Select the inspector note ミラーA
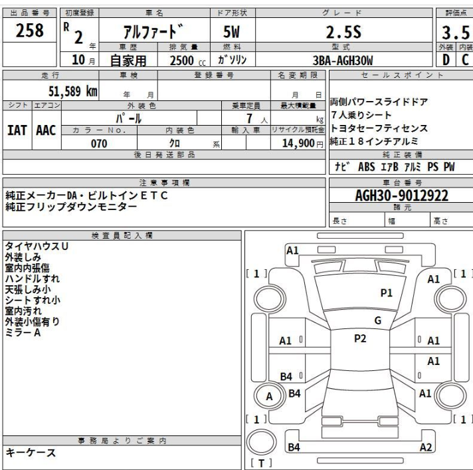473x470 pixels. pyautogui.click(x=23, y=332)
